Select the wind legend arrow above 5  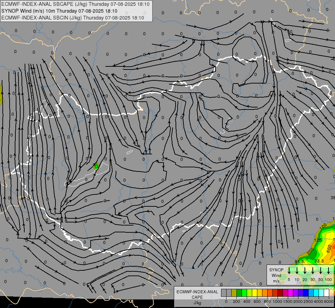(x=289, y=270)
